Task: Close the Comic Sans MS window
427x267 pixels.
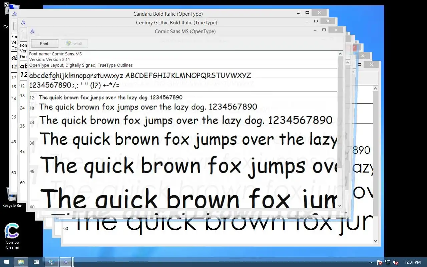Action: [x=336, y=30]
